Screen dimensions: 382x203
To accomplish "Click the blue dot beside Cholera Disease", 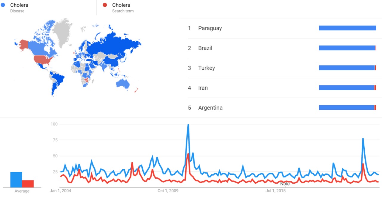I will point(3,5).
